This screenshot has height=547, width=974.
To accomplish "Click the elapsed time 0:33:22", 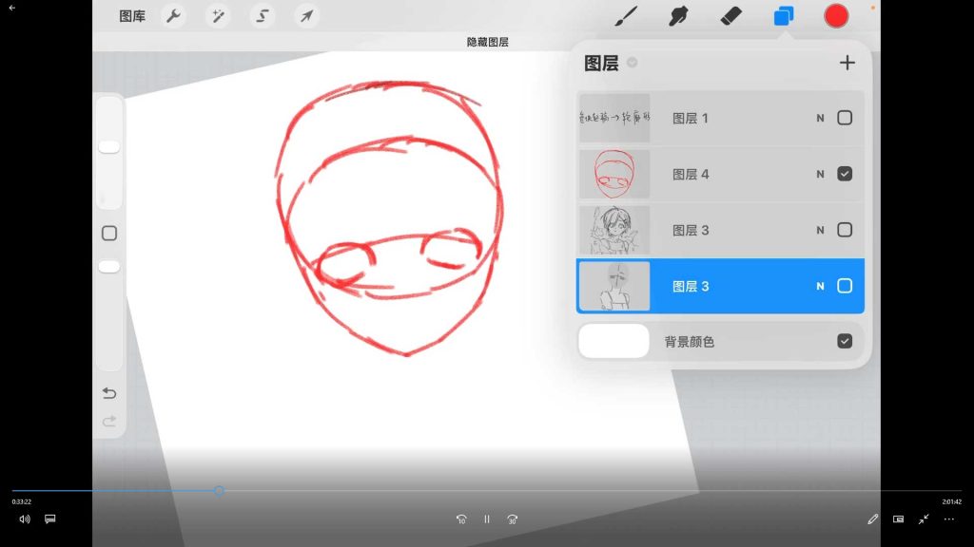I will pos(21,501).
